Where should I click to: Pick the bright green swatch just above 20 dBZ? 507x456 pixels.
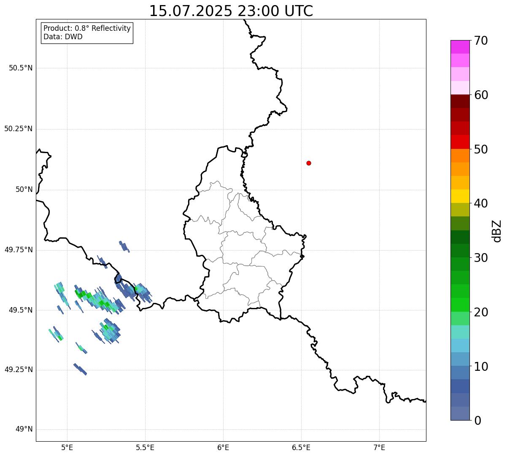(460, 305)
